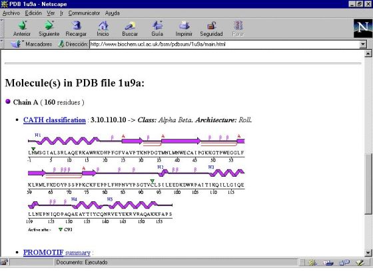
Task: Open the Buscar search icon
Action: click(x=130, y=25)
